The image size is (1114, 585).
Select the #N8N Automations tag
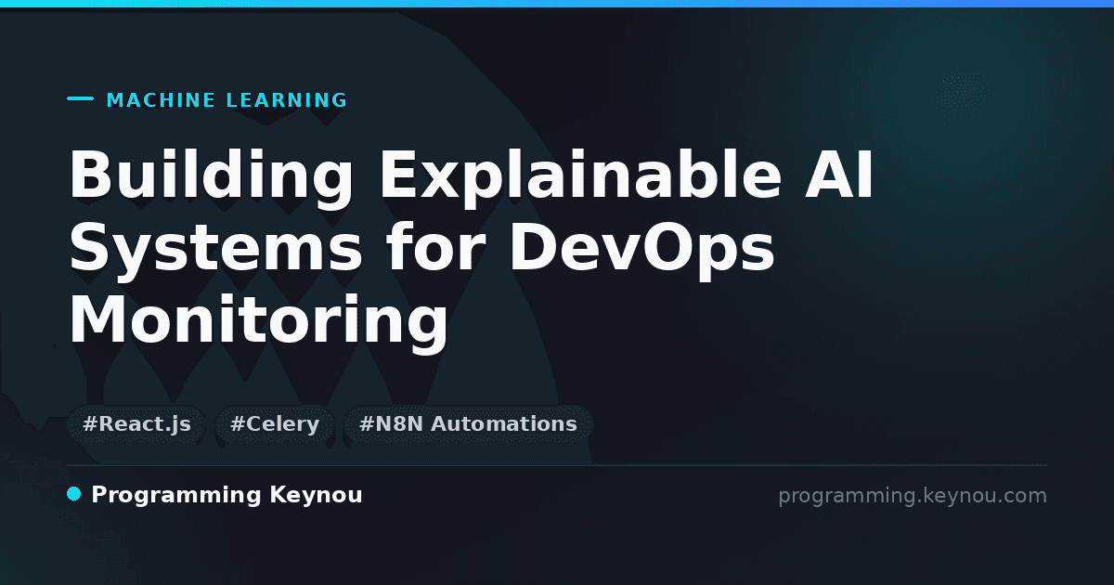(x=468, y=424)
